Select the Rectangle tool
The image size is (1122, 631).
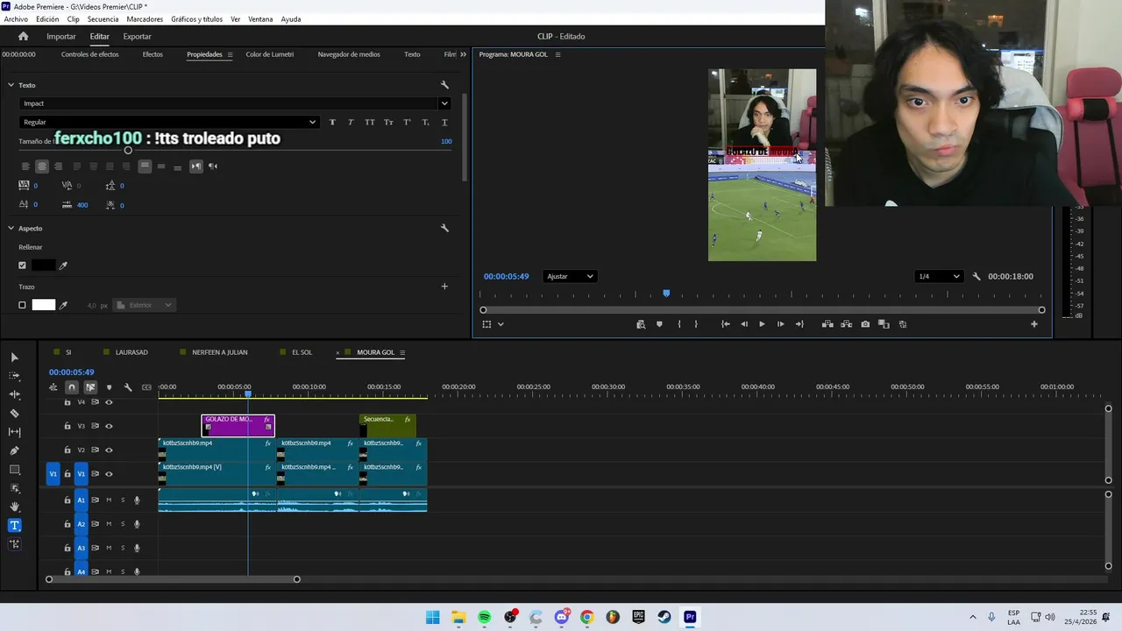pos(14,470)
